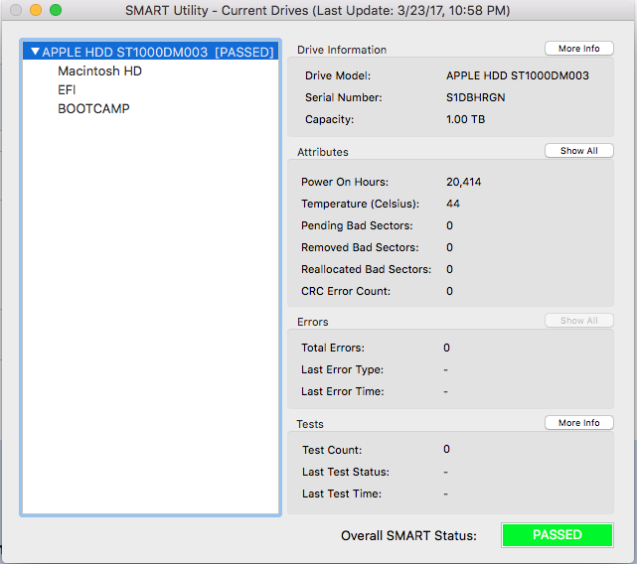Click the Drive Model value text
This screenshot has width=637, height=564.
(x=517, y=75)
